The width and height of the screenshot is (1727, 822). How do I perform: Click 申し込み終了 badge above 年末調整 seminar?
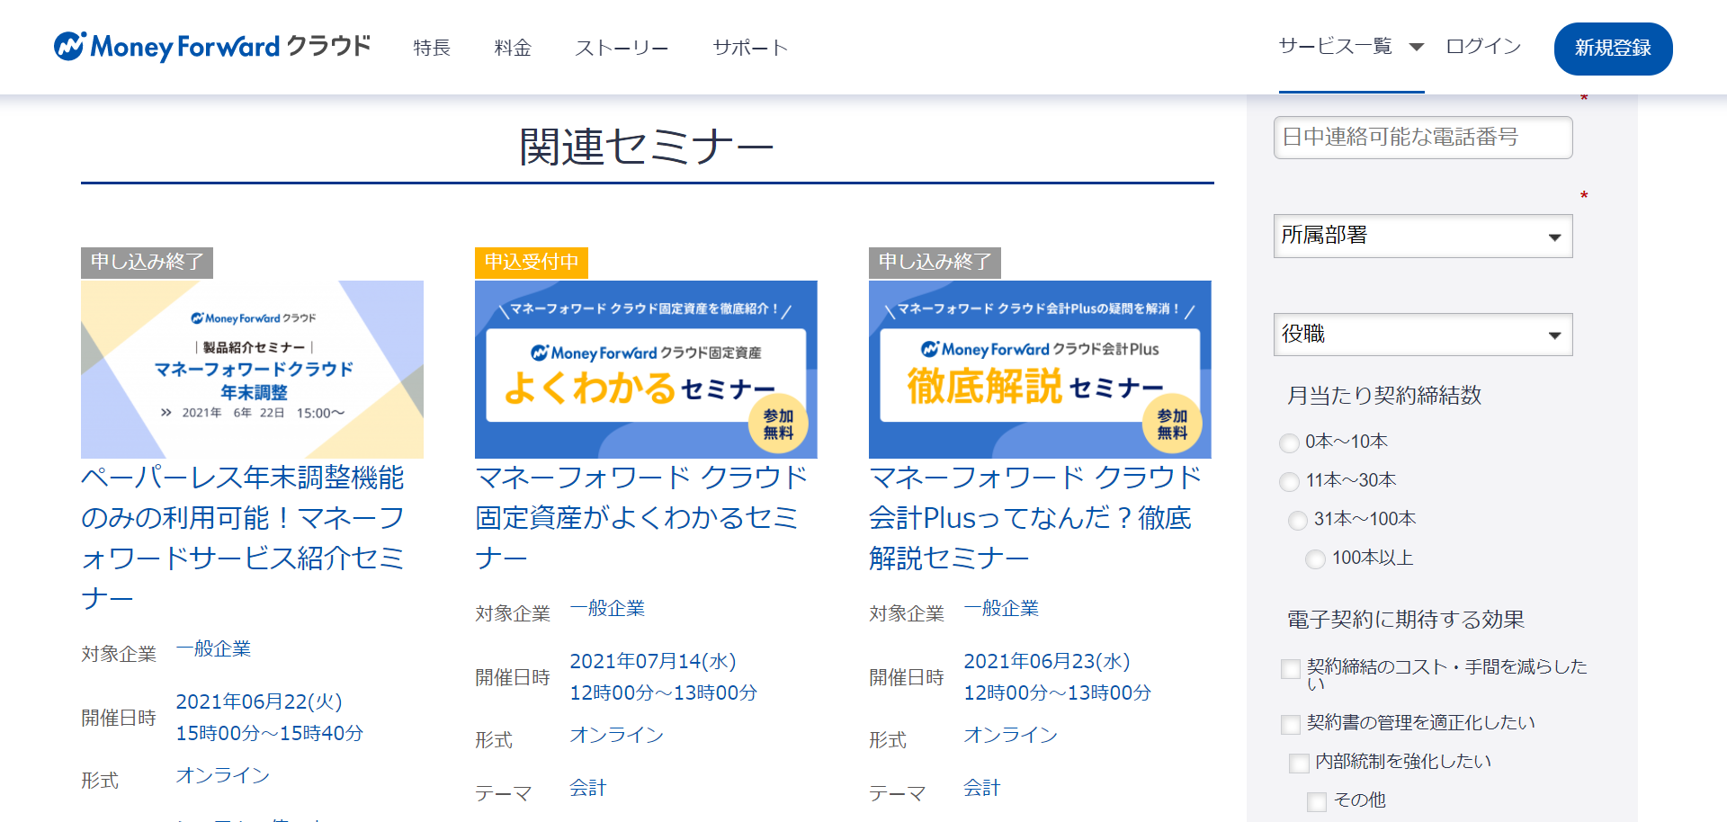[x=147, y=263]
